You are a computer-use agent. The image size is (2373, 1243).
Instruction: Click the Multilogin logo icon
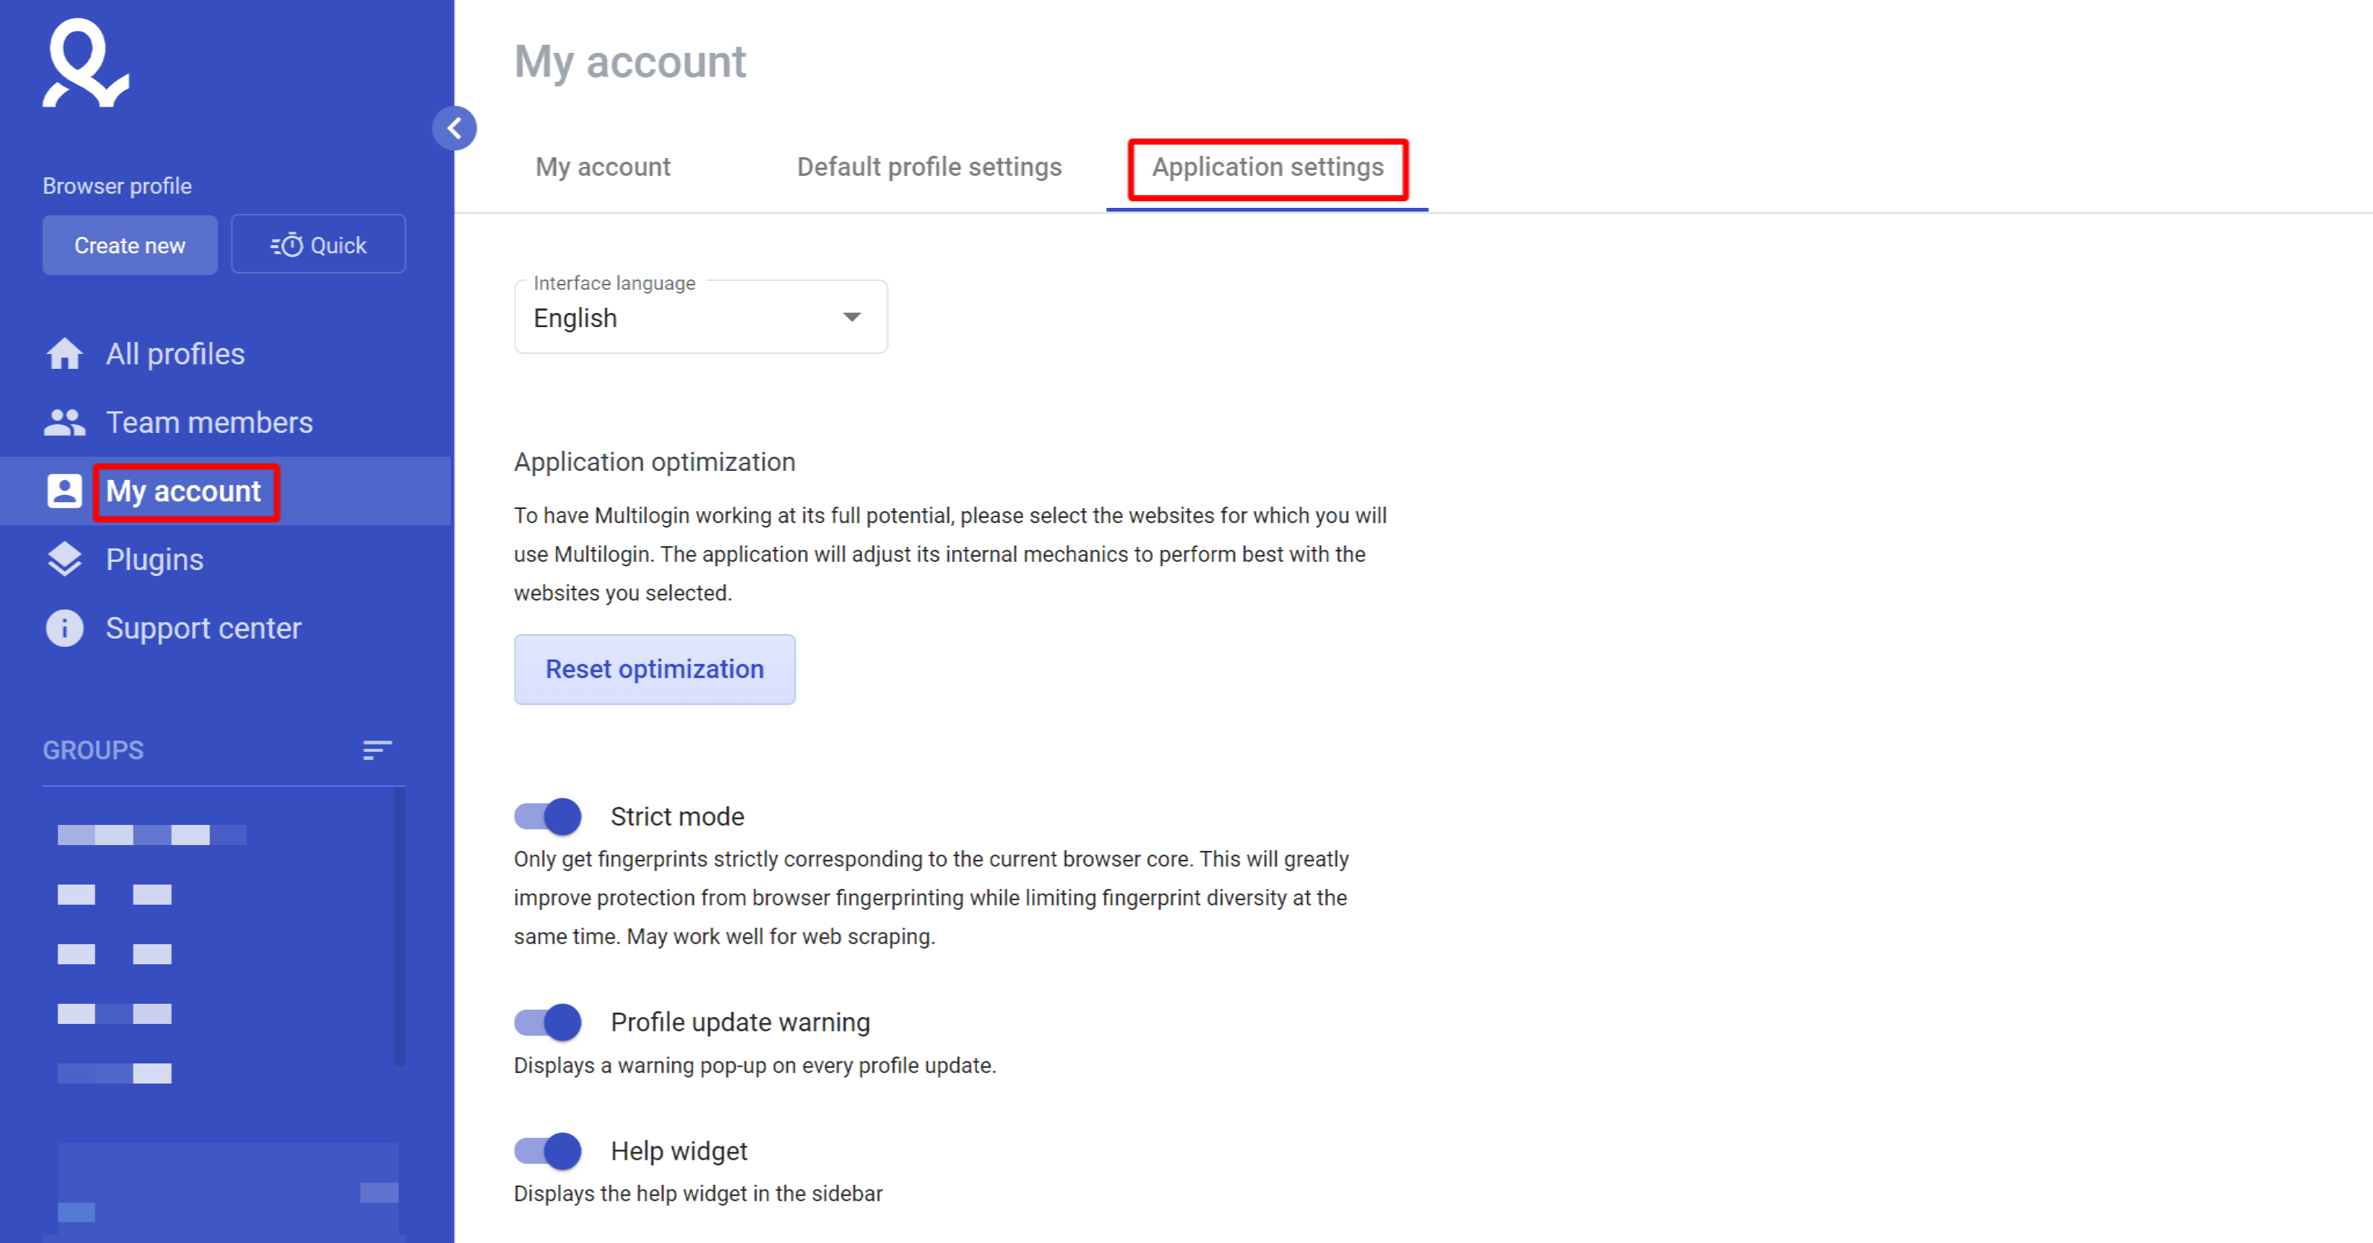(x=86, y=63)
